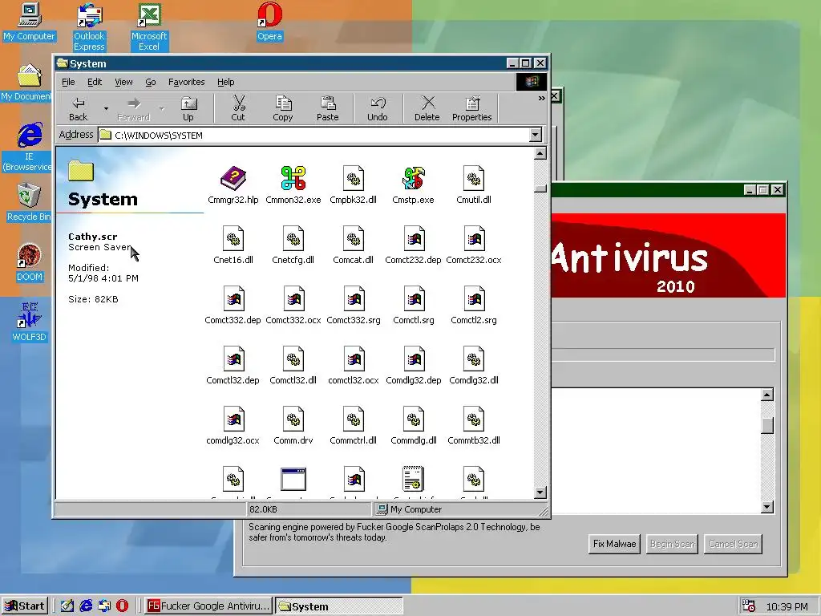Launch Opera from Quick Launch bar

pyautogui.click(x=122, y=606)
